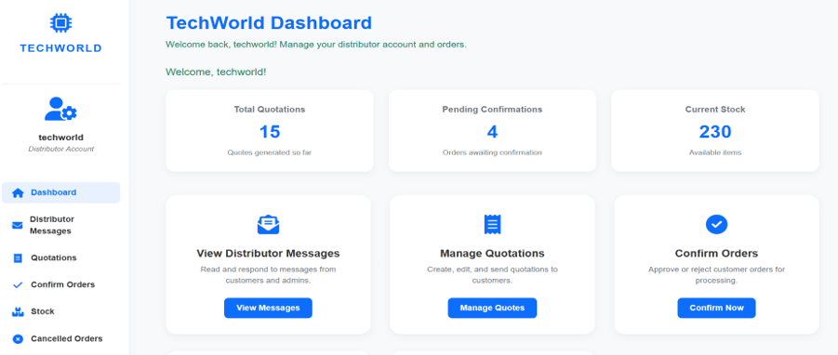Click the TechWorld Dashboard heading
838x355 pixels.
[269, 23]
